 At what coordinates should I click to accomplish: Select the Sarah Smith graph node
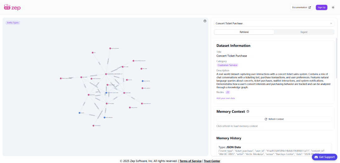[x=88, y=95]
